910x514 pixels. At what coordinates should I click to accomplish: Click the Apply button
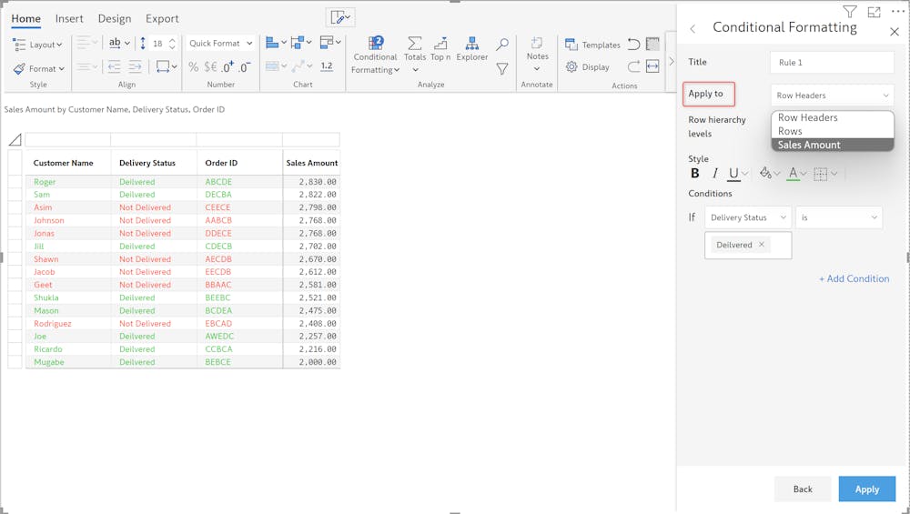tap(866, 489)
